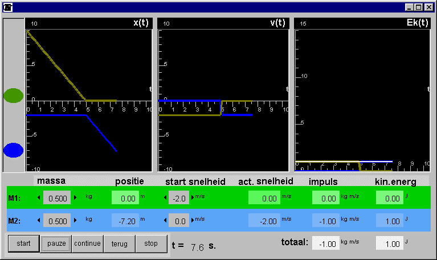The image size is (437, 260).
Task: Click M2 impuls value -1.00
Action: pos(326,220)
